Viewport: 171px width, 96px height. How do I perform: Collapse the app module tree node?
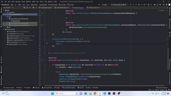tap(4, 10)
